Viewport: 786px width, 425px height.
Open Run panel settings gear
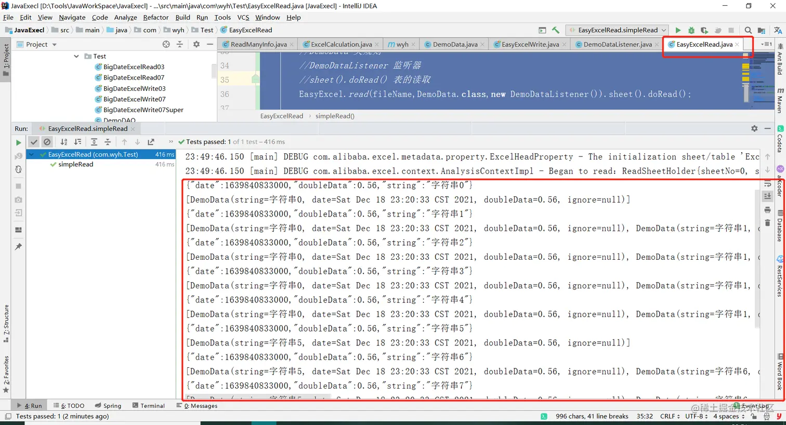[754, 128]
